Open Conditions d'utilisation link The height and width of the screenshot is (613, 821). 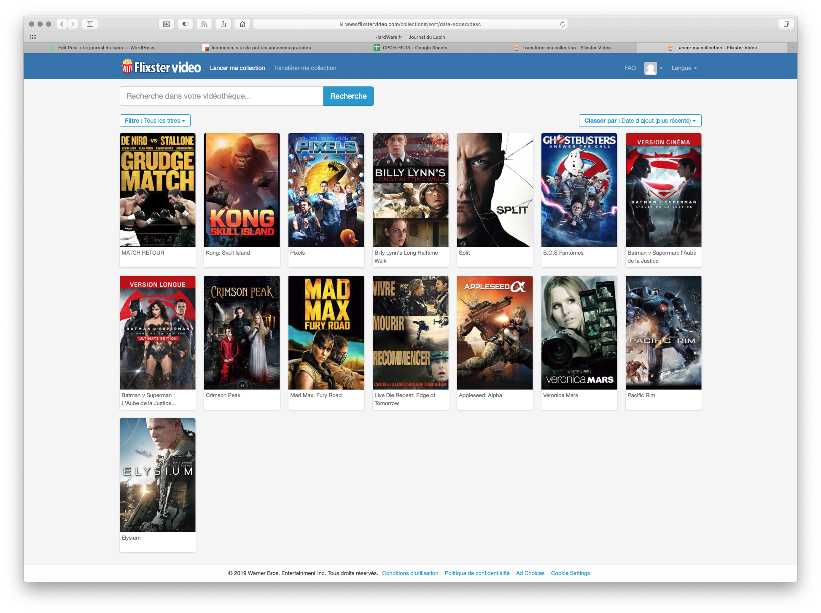click(x=410, y=573)
